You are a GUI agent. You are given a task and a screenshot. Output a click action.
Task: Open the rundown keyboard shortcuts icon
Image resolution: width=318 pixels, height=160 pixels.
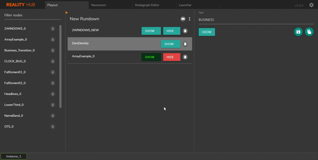(x=183, y=19)
